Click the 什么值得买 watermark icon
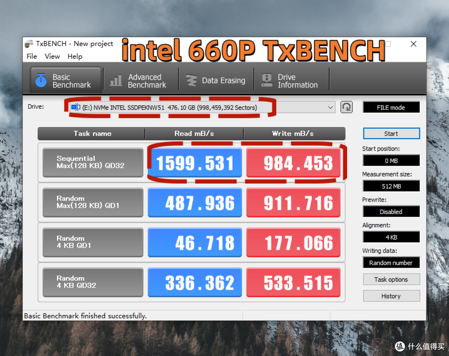Viewport: 449px width, 356px height. tap(400, 346)
